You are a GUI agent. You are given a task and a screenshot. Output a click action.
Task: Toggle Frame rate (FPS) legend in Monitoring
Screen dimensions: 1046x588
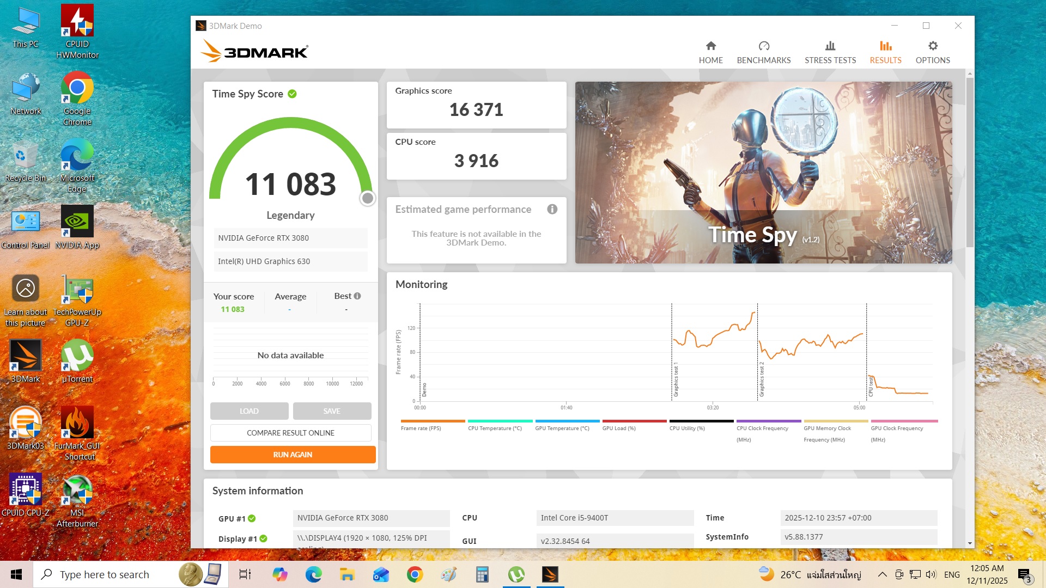421,428
